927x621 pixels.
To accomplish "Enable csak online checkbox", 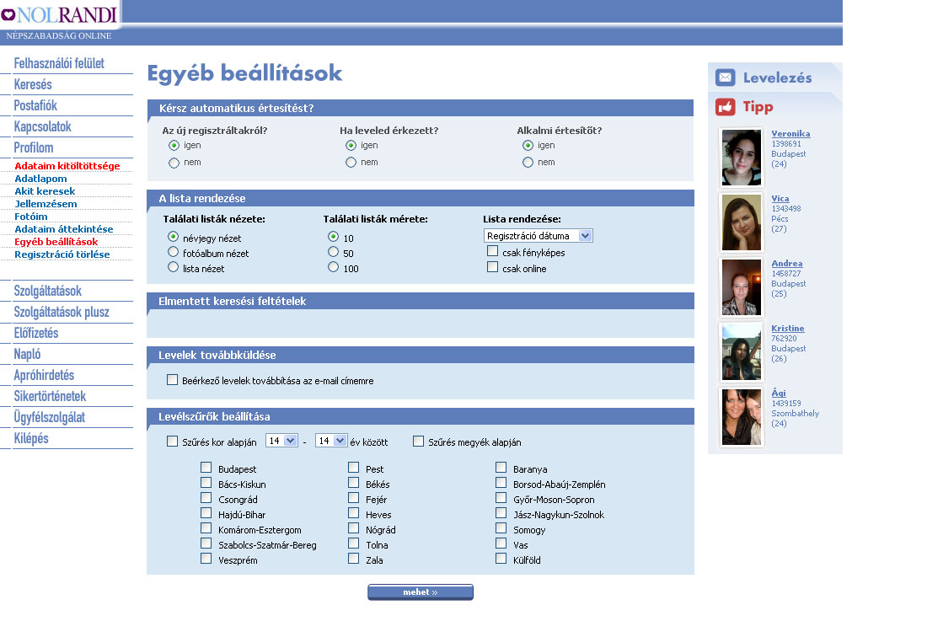I will (492, 267).
